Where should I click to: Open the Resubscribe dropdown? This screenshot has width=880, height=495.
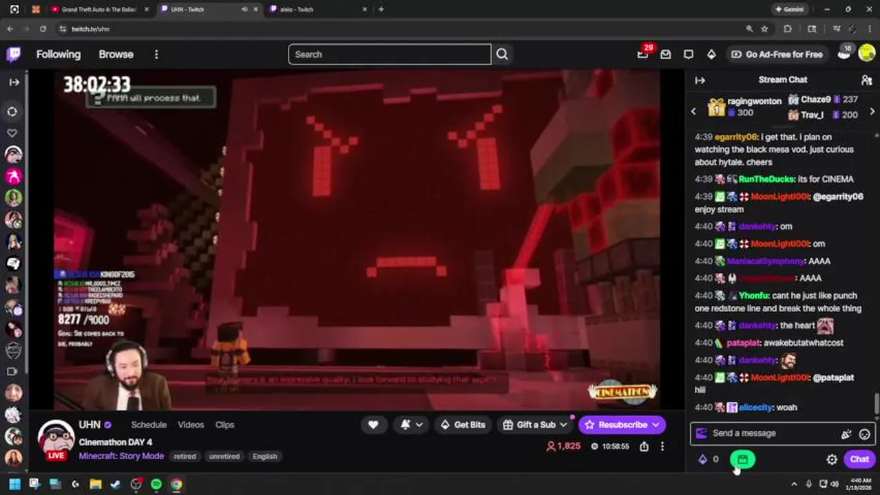[x=622, y=425]
